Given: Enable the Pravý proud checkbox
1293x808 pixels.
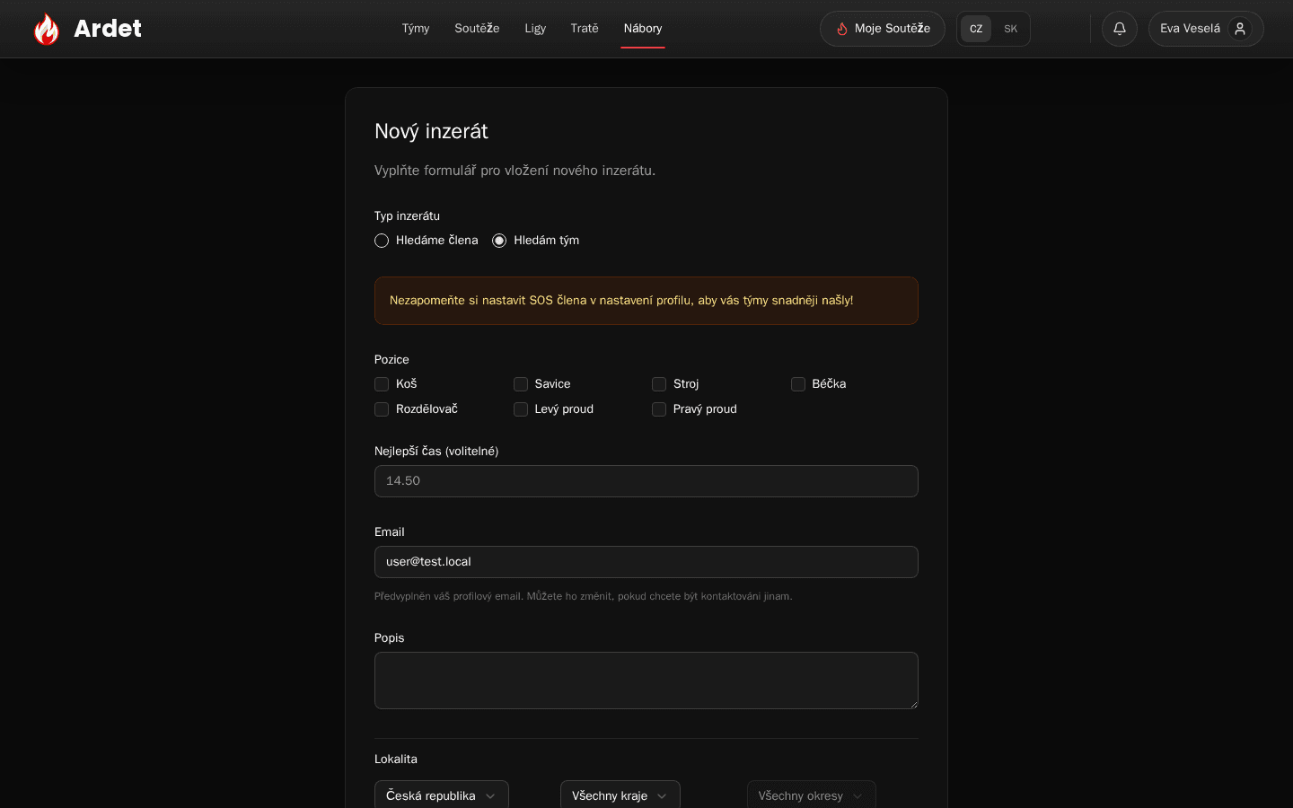Looking at the screenshot, I should point(659,409).
